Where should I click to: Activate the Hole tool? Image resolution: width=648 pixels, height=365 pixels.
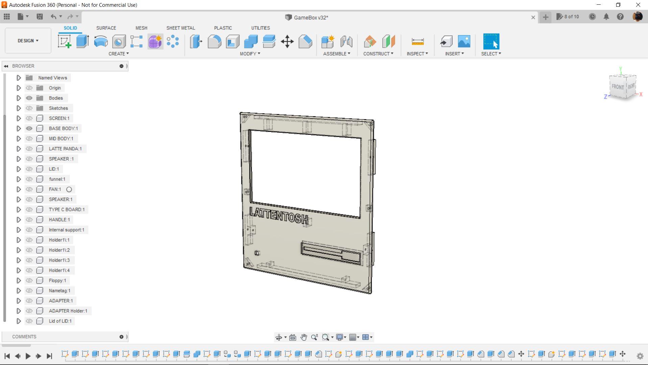pos(119,42)
